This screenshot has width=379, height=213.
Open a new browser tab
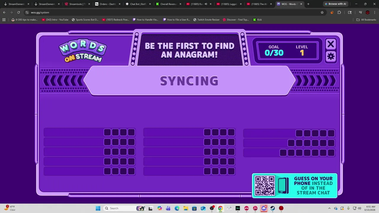[x=308, y=4]
